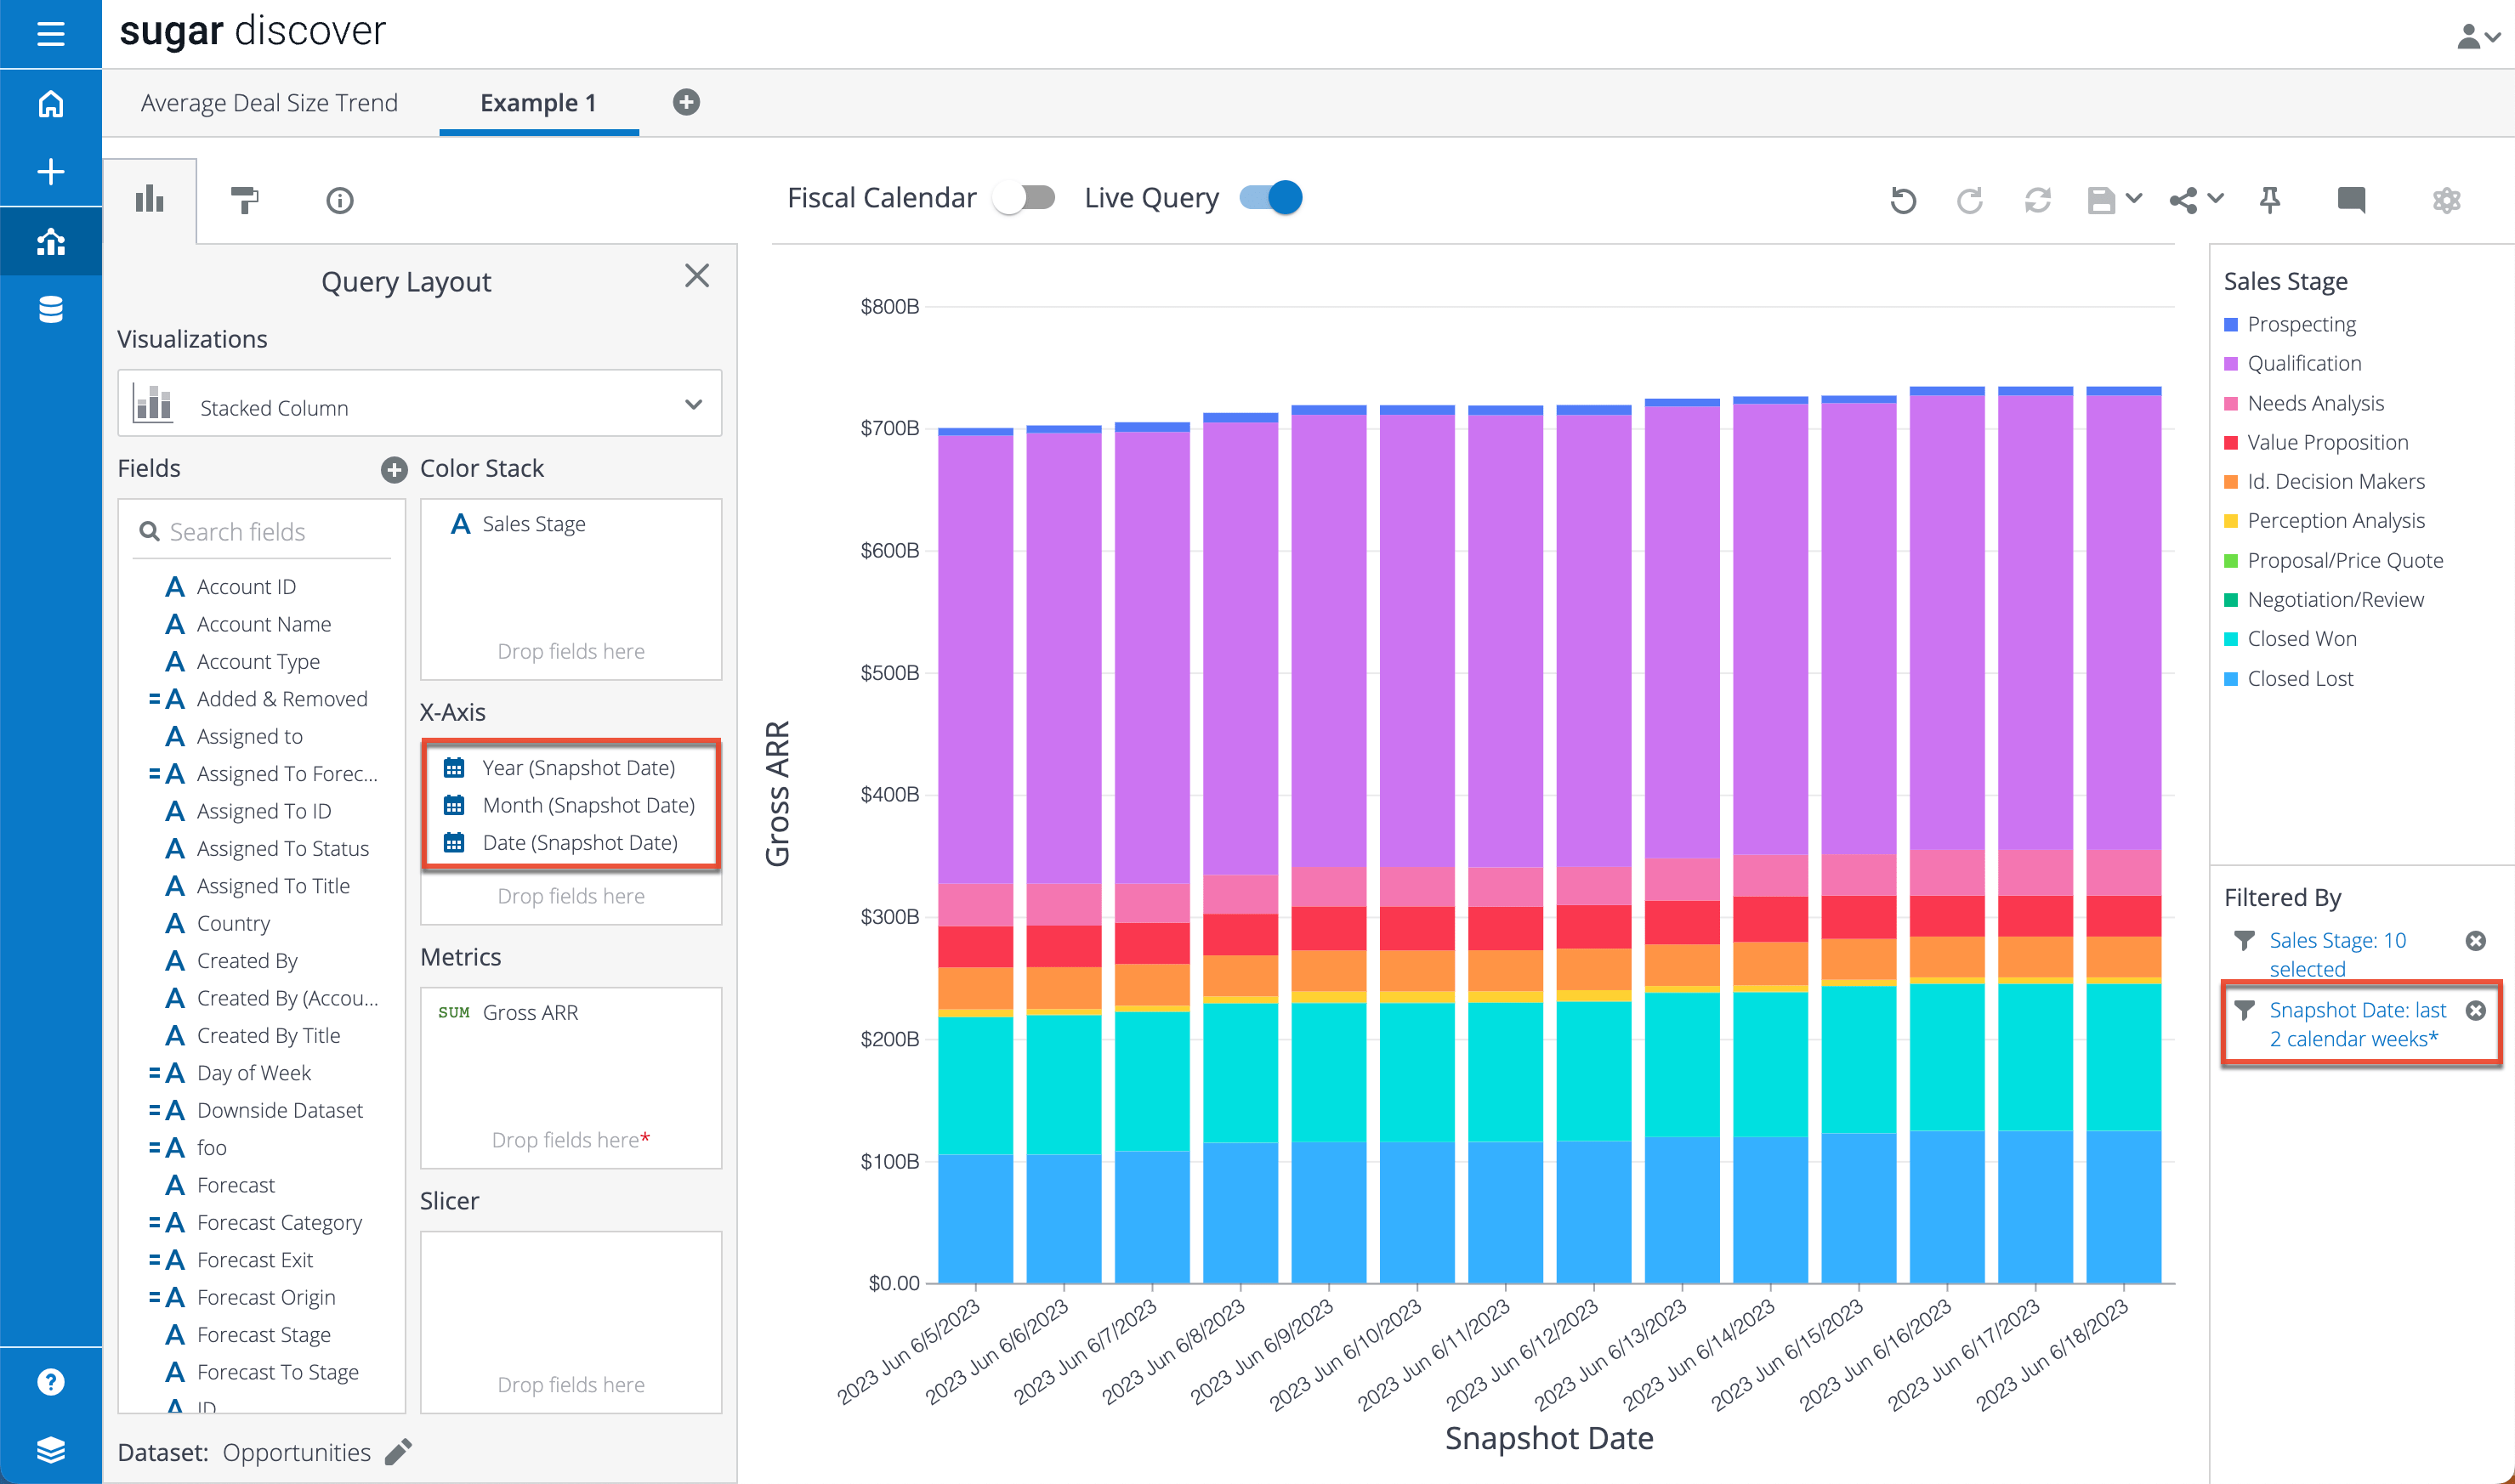This screenshot has width=2515, height=1484.
Task: Toggle the Fiscal Calendar switch
Action: coord(1025,198)
